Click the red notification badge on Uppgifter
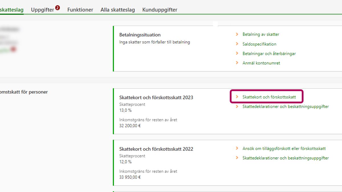Screen dimensions: 342x192 click(x=58, y=8)
